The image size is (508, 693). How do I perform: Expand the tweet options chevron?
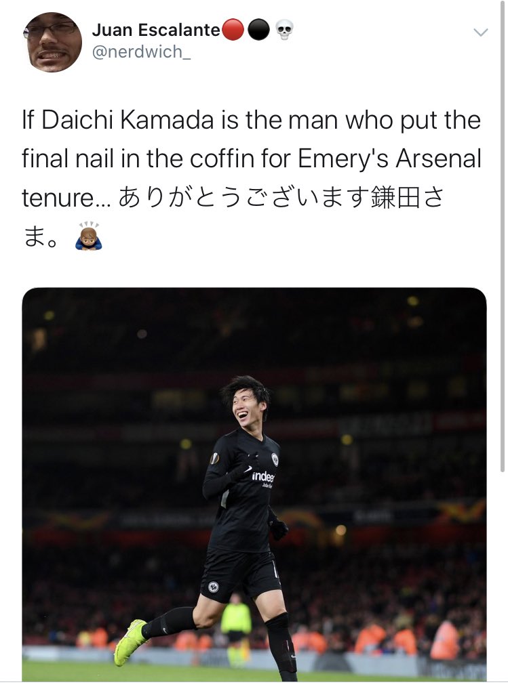pos(481,32)
